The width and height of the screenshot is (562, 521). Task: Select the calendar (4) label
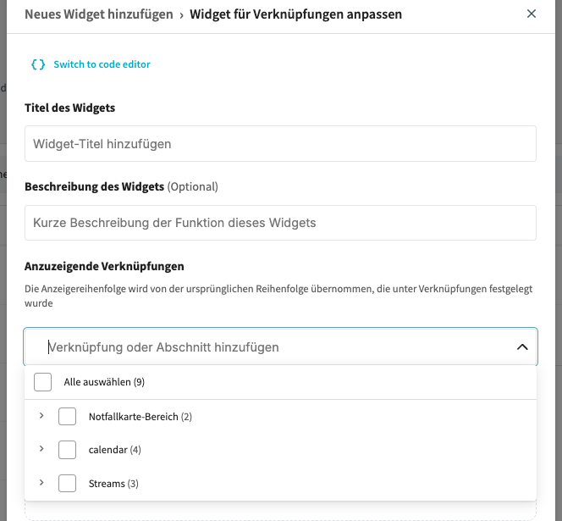[x=114, y=450]
